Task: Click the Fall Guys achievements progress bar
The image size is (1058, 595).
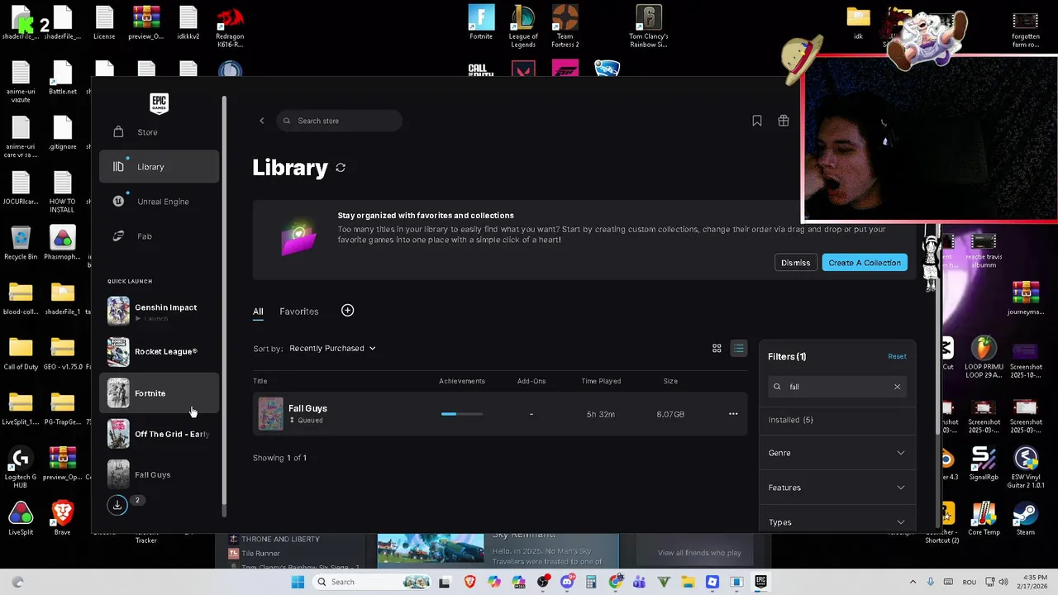Action: click(x=462, y=414)
